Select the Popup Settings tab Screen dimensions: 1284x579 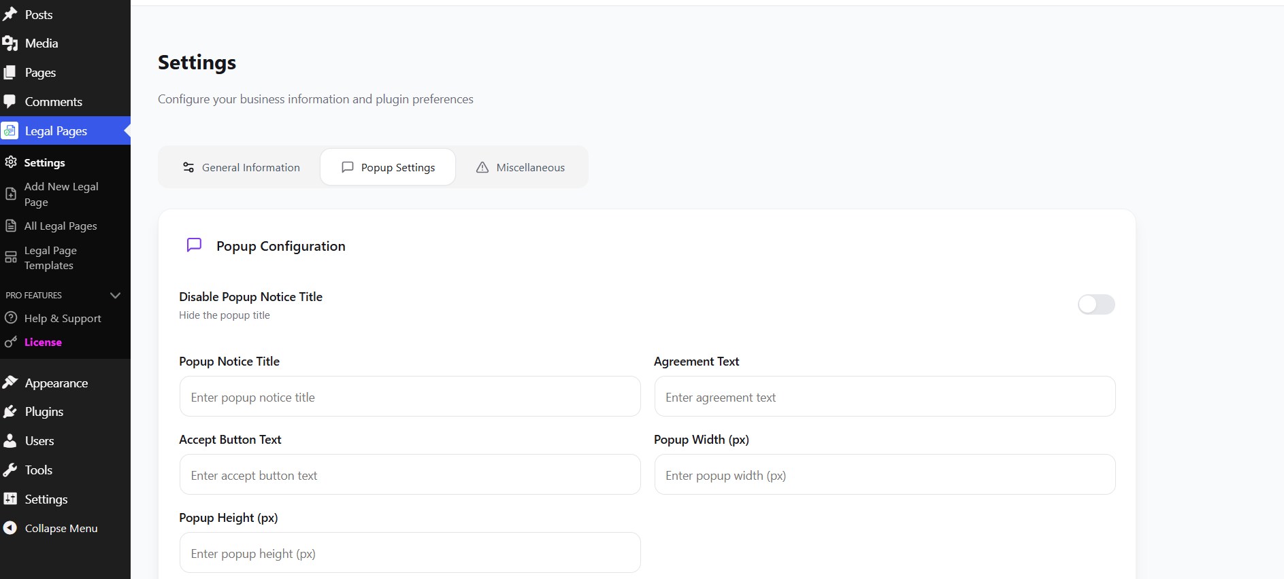pos(388,167)
